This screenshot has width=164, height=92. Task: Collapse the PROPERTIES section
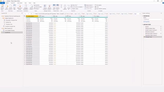coord(142,16)
